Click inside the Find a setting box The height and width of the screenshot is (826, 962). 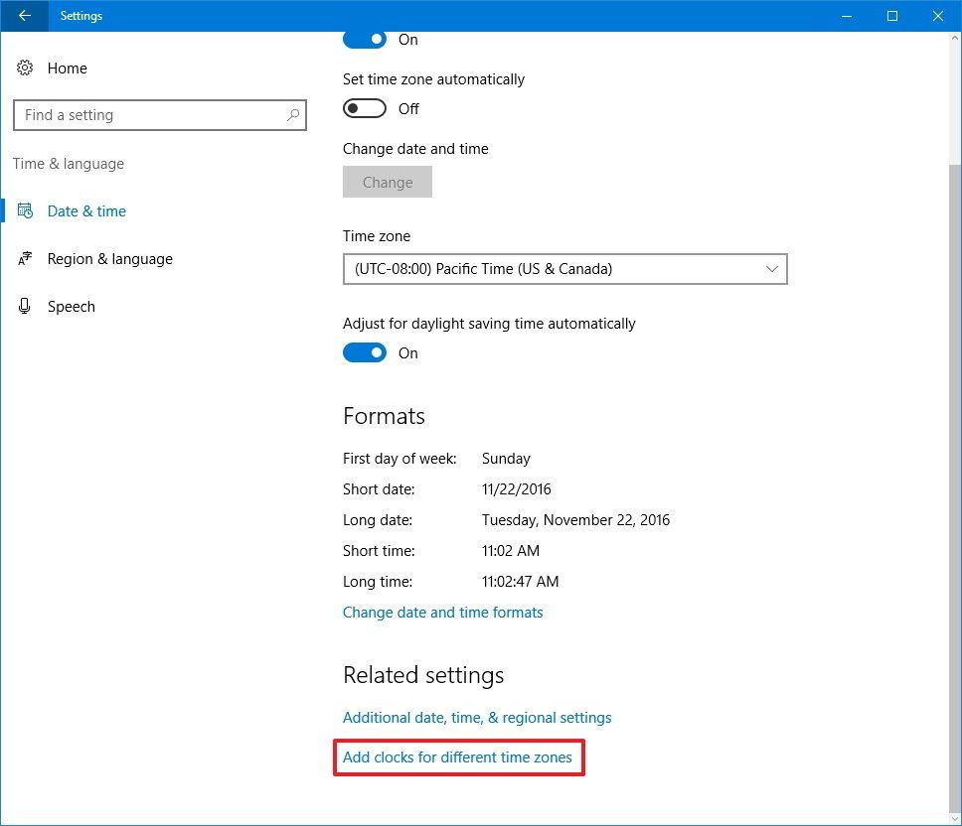click(149, 115)
